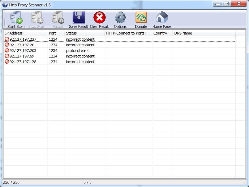Click red error icon for 92.127.197.237

[x=7, y=39]
